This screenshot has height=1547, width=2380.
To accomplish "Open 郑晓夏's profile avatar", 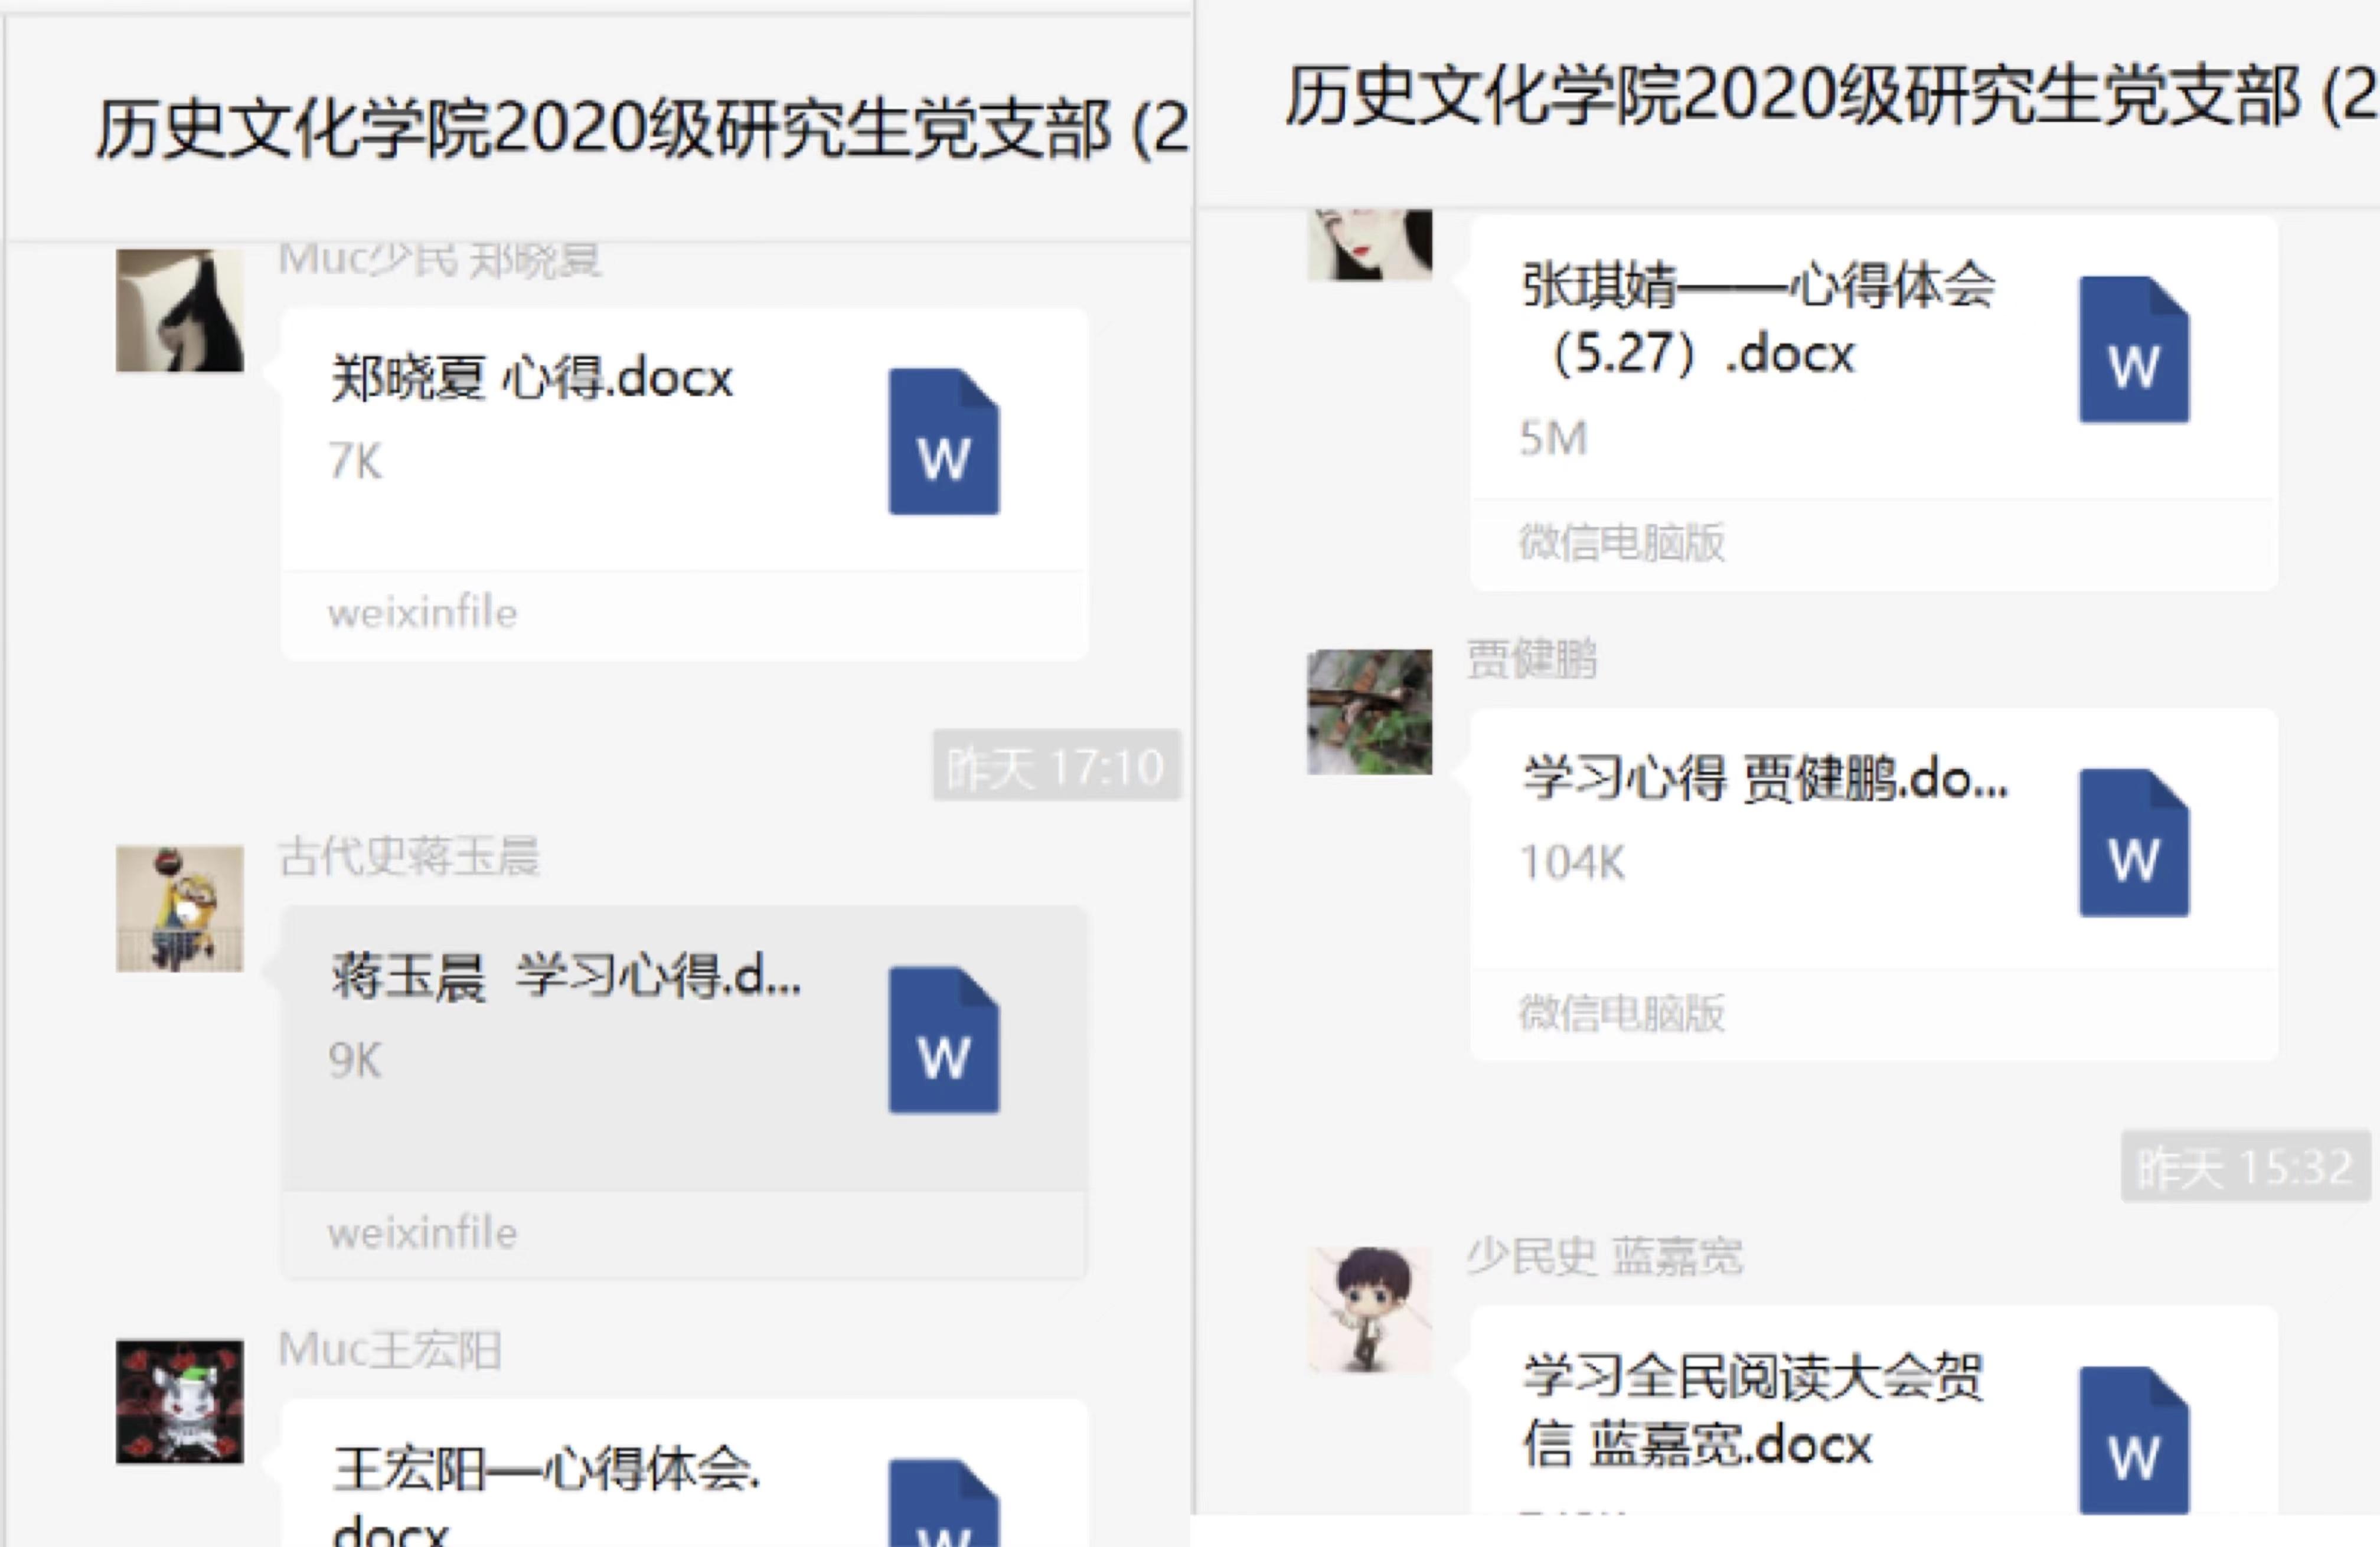I will [180, 310].
